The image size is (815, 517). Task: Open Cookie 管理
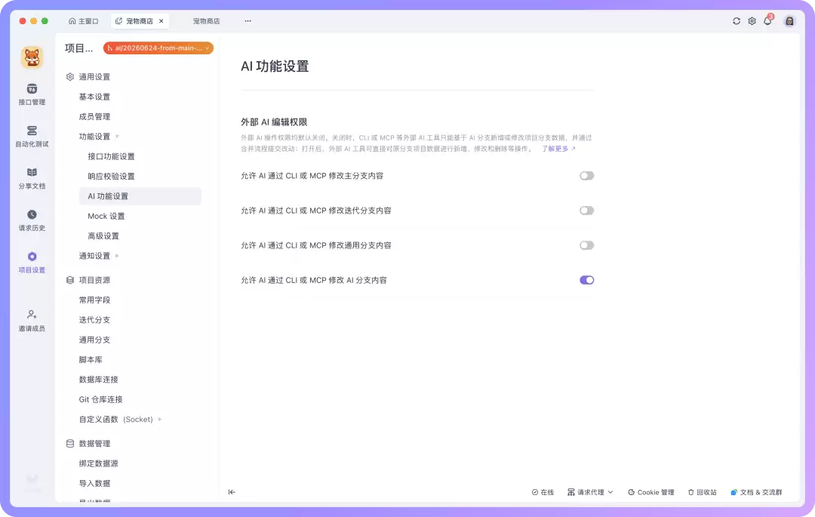(x=650, y=492)
